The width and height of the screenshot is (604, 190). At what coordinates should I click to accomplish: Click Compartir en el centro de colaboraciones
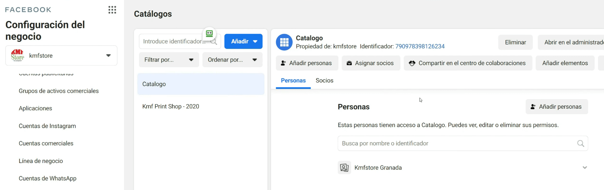point(468,63)
